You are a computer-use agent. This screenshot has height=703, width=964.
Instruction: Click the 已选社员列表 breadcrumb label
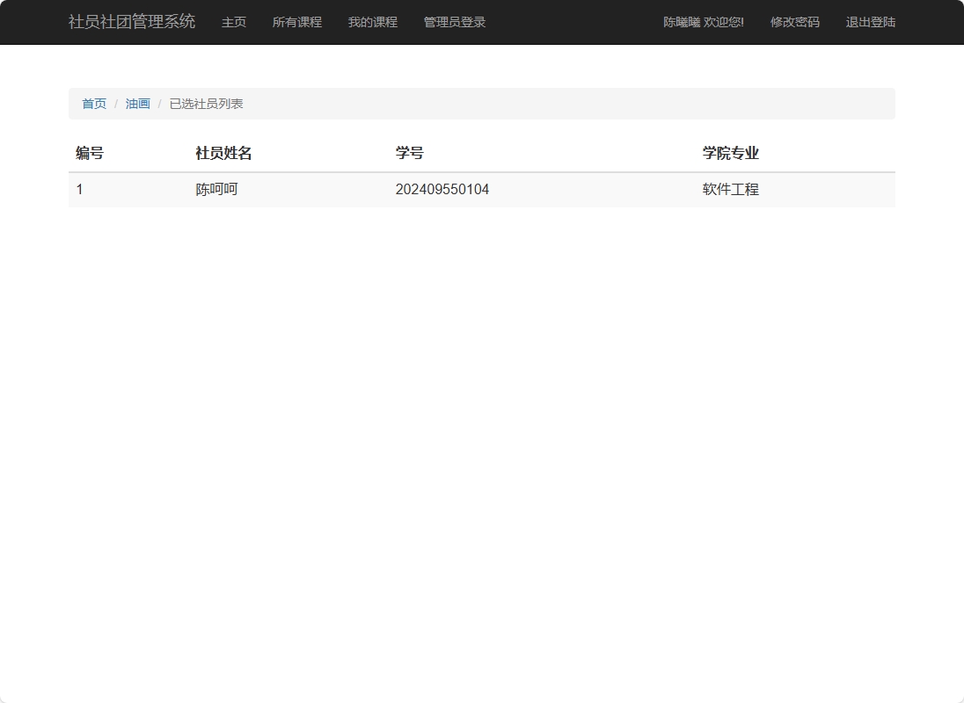205,103
